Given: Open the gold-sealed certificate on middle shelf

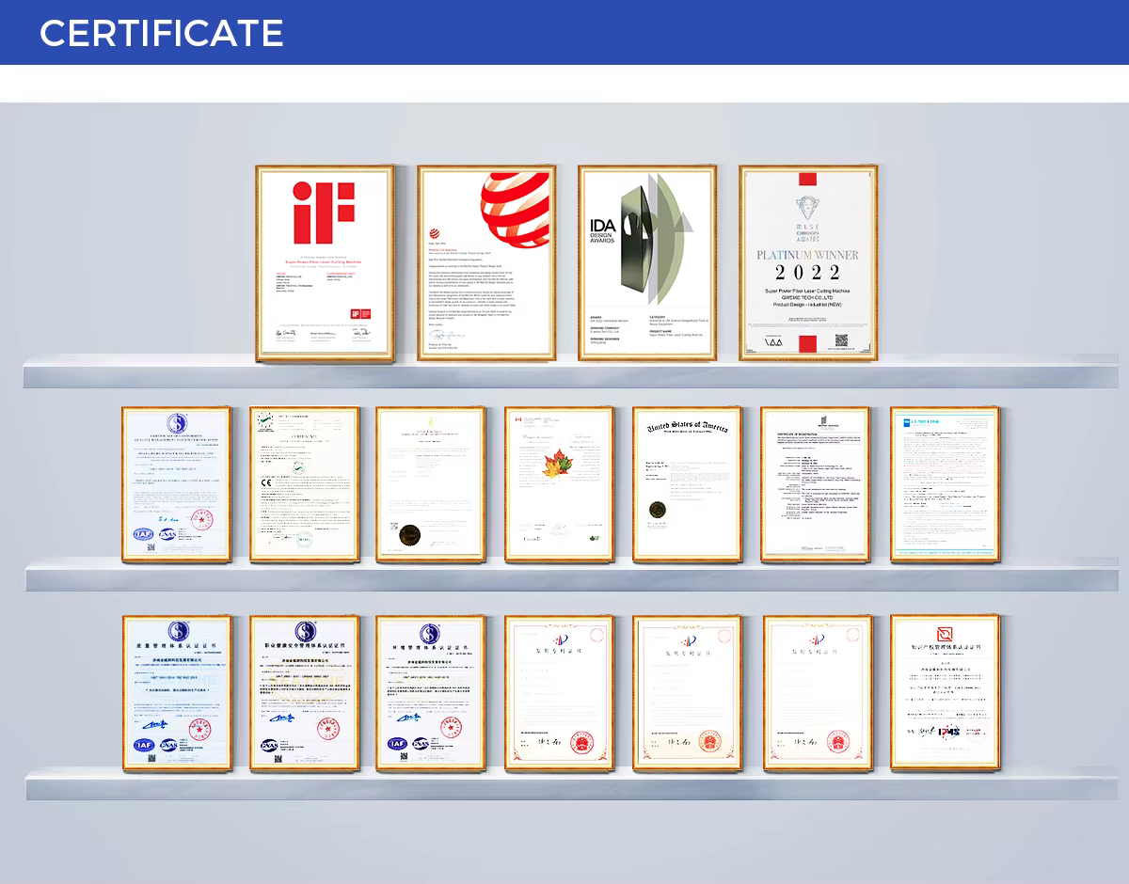Looking at the screenshot, I should pyautogui.click(x=431, y=484).
